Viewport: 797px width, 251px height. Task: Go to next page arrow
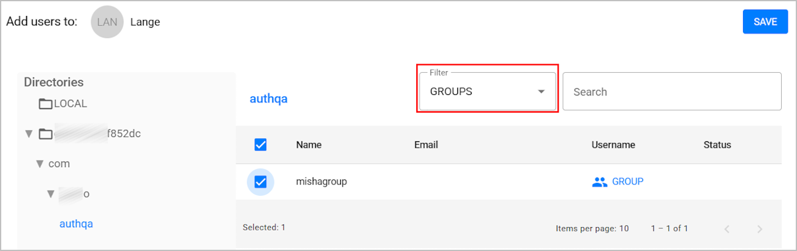[760, 229]
